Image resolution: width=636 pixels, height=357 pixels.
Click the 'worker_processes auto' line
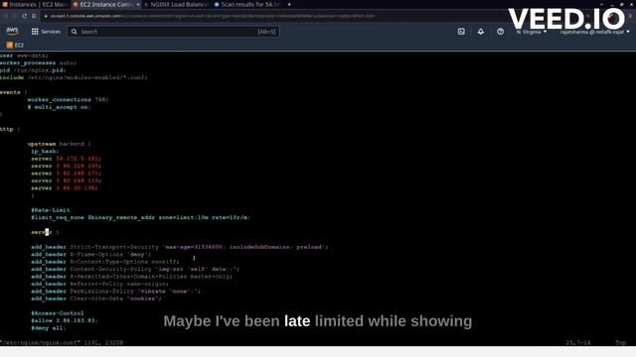pos(38,63)
